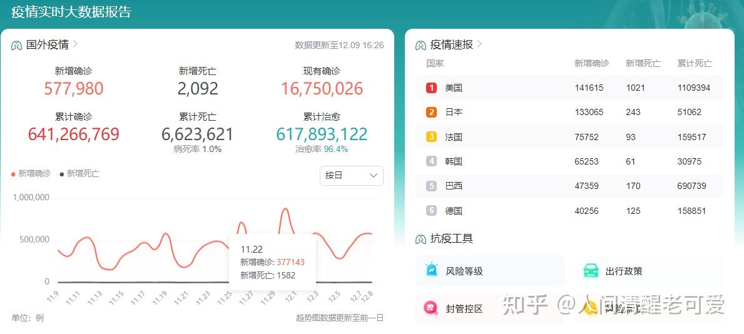This screenshot has width=744, height=334.
Task: Select the 韩国 country name
Action: coord(454,161)
